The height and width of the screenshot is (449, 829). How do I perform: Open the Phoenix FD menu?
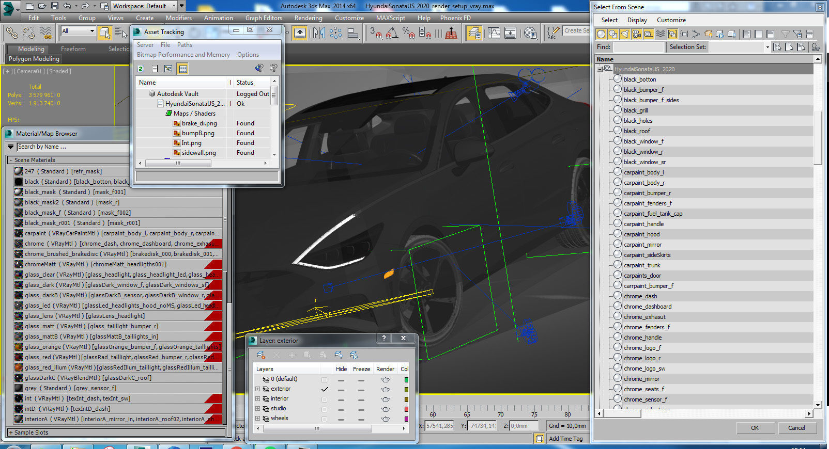pos(455,18)
